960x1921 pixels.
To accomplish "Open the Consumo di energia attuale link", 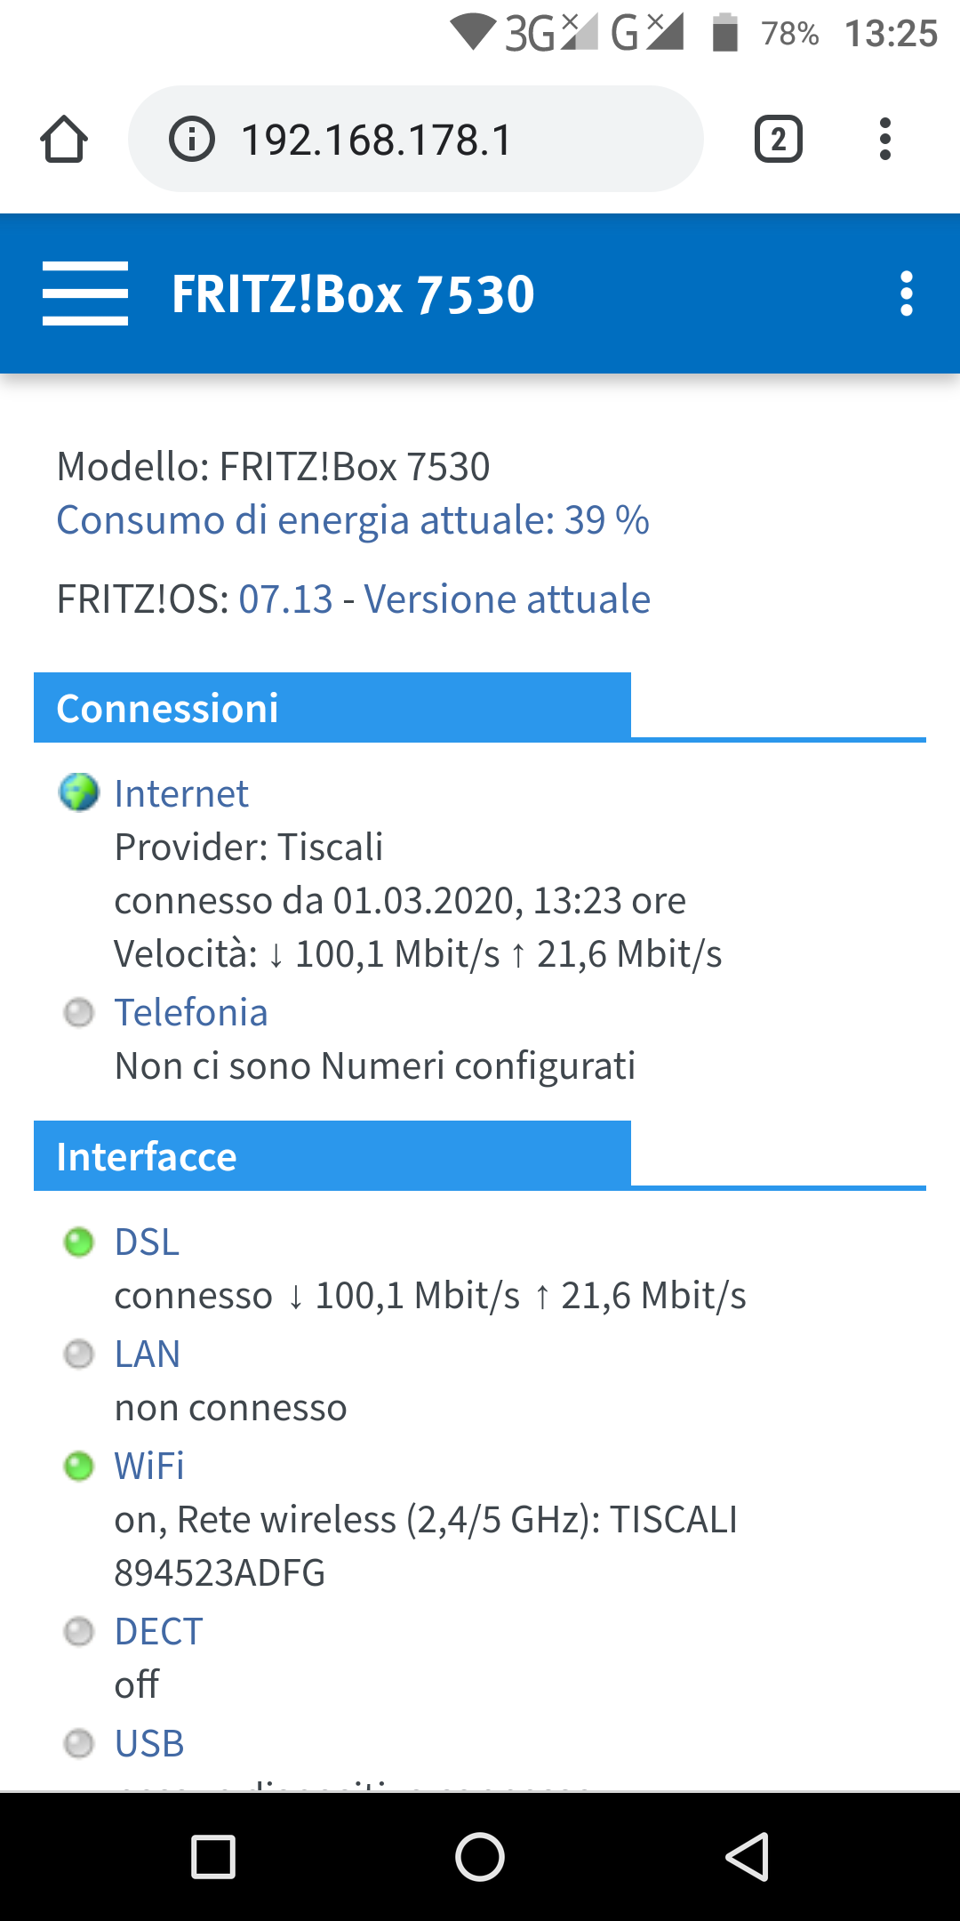I will [x=353, y=520].
